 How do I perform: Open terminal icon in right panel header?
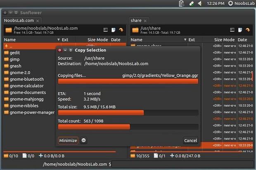click(x=232, y=30)
